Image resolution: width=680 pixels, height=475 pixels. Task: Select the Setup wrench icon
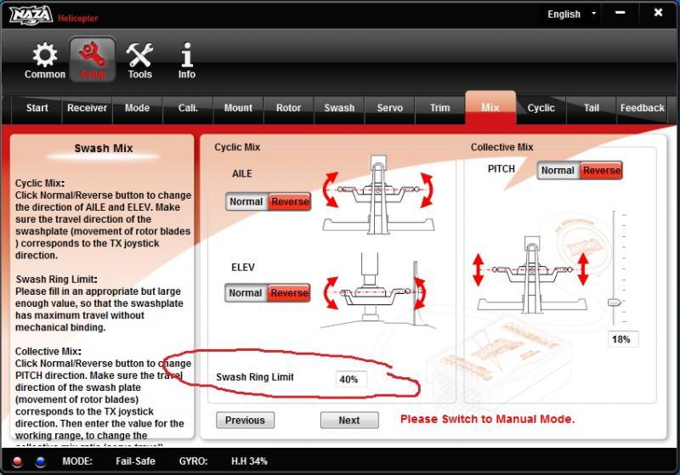[93, 59]
